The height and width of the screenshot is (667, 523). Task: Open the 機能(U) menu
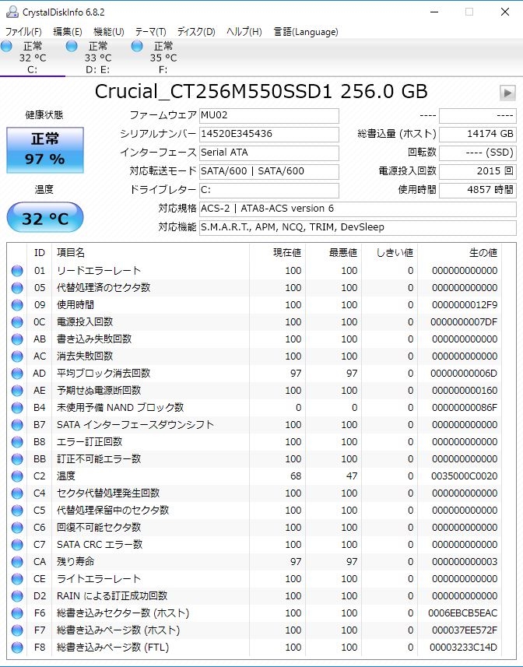point(108,32)
